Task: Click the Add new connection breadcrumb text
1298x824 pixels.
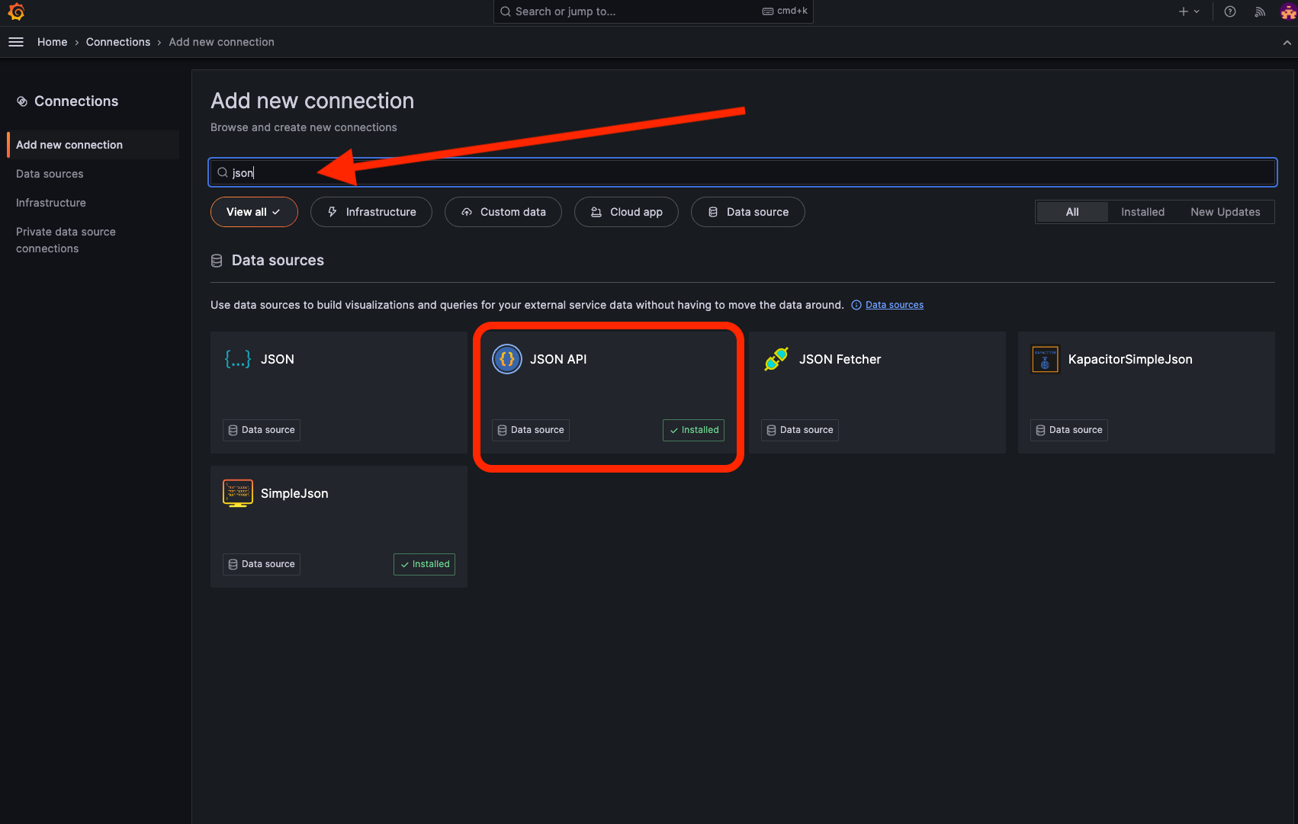Action: 222,42
